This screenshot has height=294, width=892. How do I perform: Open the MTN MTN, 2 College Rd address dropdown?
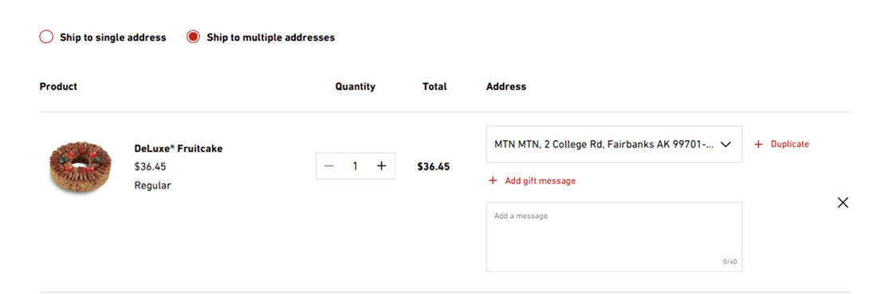[614, 144]
